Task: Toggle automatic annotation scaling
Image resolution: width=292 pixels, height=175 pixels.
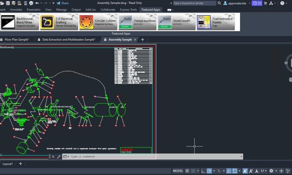Action: coord(251,171)
